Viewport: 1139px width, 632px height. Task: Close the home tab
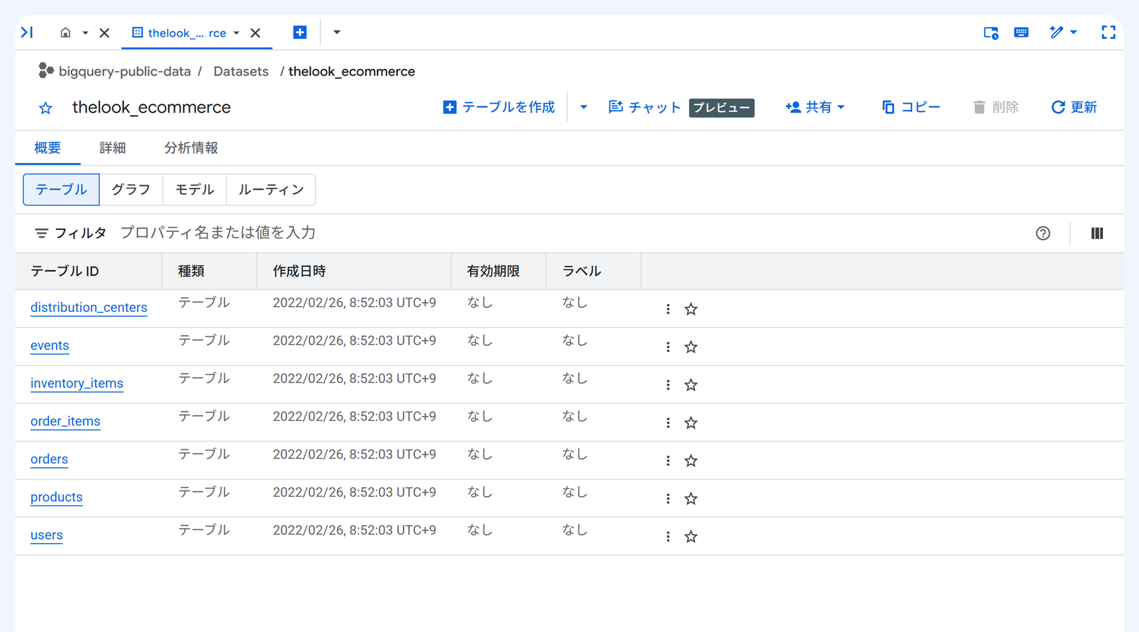click(105, 33)
